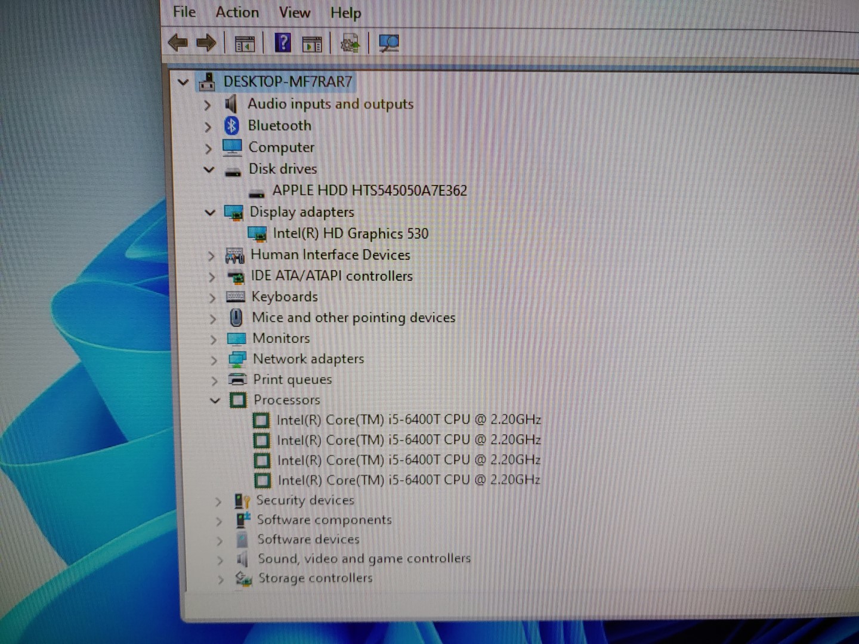Click the Sound, video and game controllers icon
Screen dimensions: 859x644
coord(242,559)
